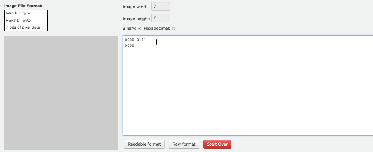This screenshot has width=373, height=152.
Task: Click the 'Image File Format:' heading
Action: 23,6
